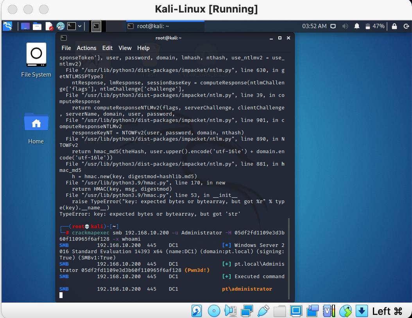Open notifications bell icon
Image resolution: width=412 pixels, height=318 pixels.
357,26
